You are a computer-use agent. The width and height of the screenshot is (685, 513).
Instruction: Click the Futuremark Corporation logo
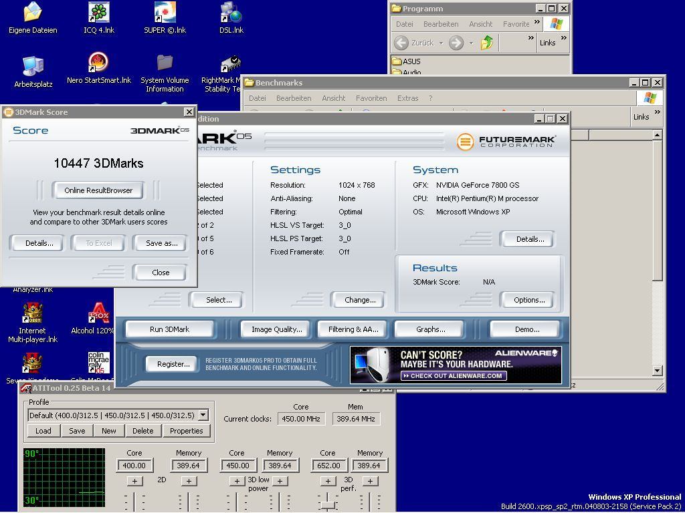[506, 142]
